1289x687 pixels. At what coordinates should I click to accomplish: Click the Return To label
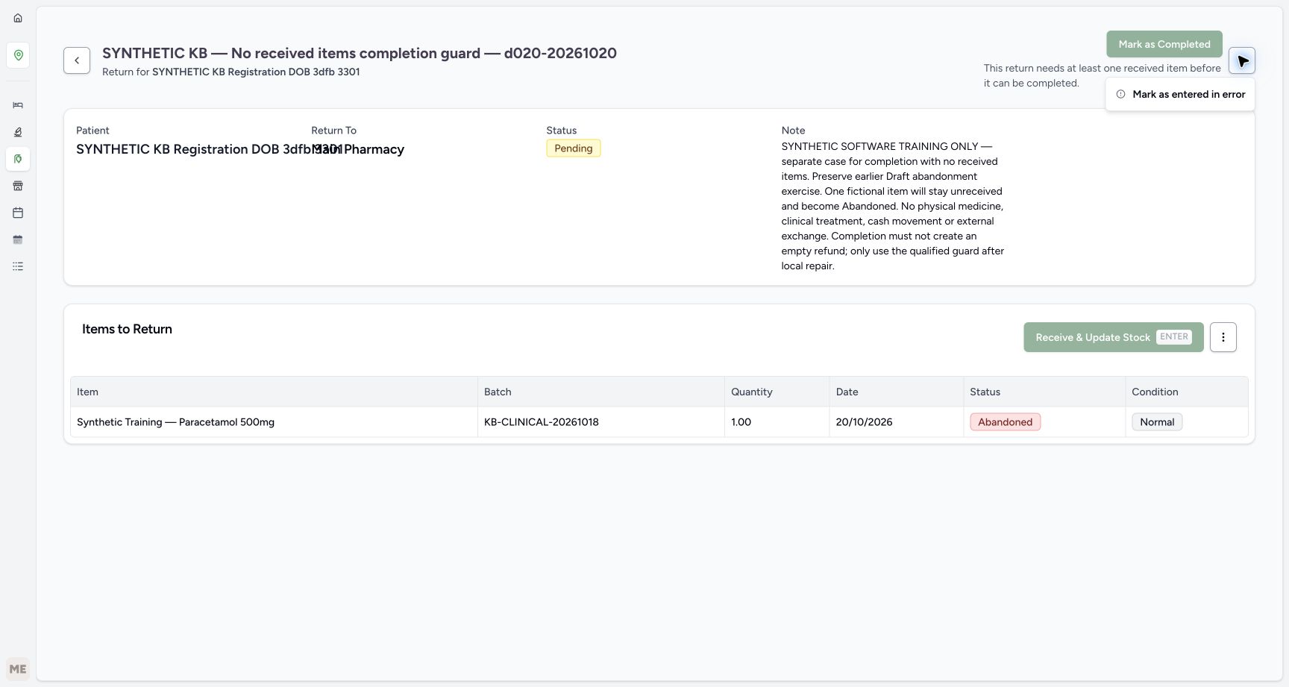click(x=333, y=131)
